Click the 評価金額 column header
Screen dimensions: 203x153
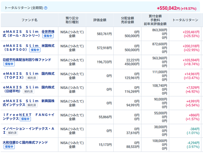[100, 20]
